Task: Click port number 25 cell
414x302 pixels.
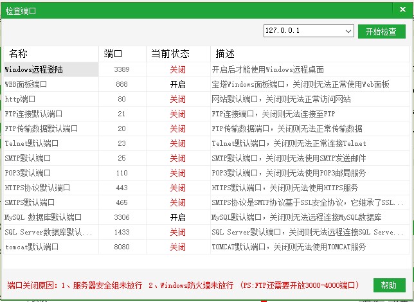Action: [x=122, y=159]
